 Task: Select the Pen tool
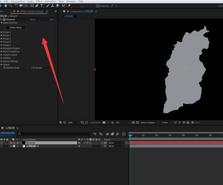(x=37, y=6)
